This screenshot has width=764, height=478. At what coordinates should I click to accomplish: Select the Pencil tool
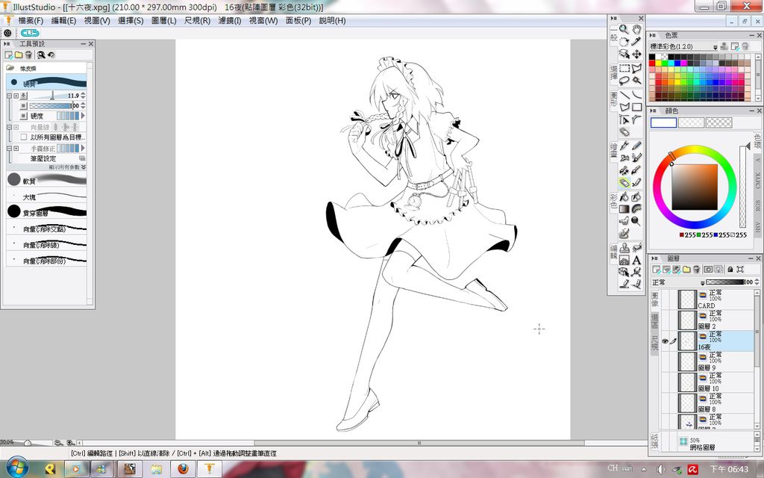637,146
